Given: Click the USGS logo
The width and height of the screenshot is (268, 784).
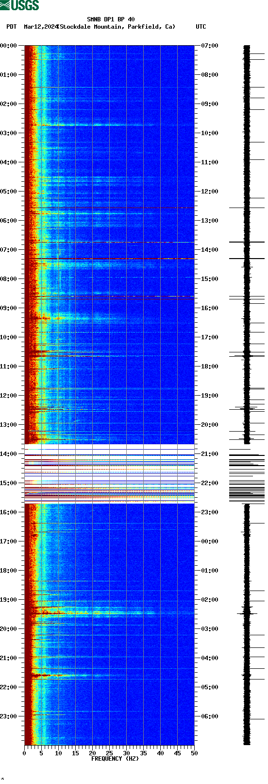Looking at the screenshot, I should pyautogui.click(x=19, y=5).
